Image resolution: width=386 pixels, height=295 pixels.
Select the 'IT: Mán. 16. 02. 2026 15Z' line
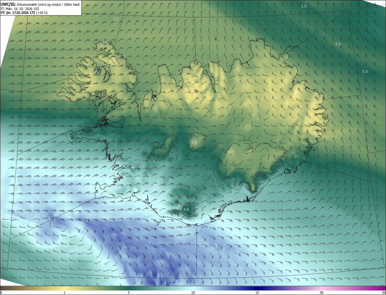coord(21,8)
